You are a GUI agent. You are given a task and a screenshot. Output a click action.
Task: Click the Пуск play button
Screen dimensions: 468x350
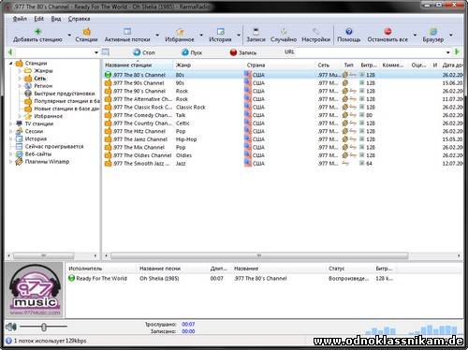192,52
